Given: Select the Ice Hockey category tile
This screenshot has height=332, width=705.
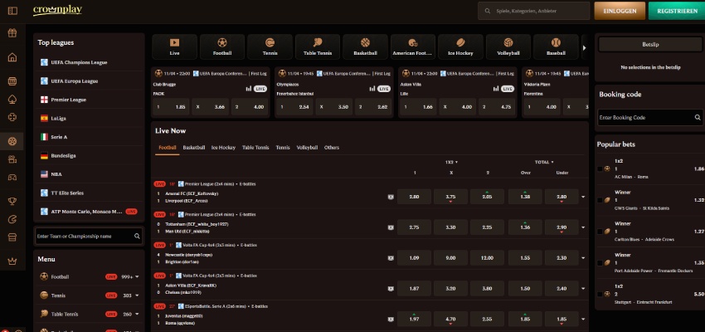Looking at the screenshot, I should click(x=460, y=46).
